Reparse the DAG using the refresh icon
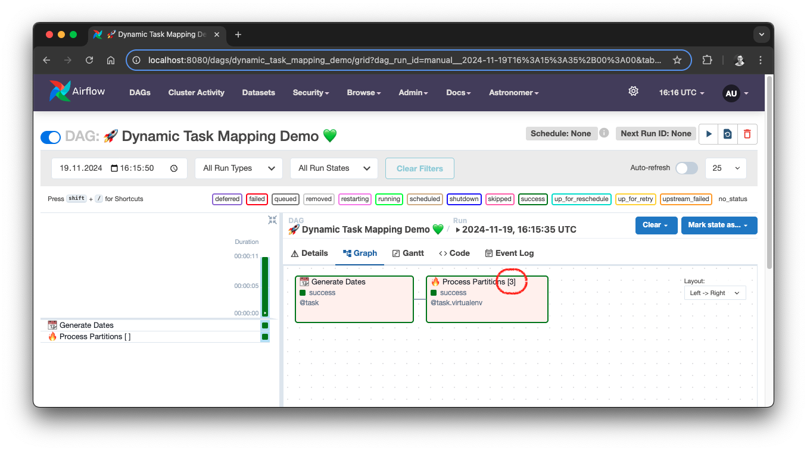Viewport: 807px width, 451px height. click(x=727, y=133)
